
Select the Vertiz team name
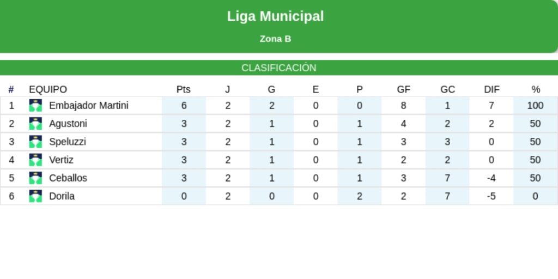(x=61, y=160)
